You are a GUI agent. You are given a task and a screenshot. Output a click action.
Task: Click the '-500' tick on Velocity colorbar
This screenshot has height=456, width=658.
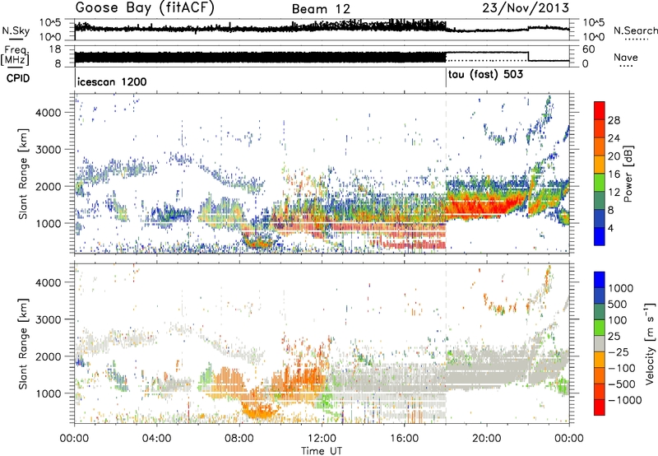[622, 384]
